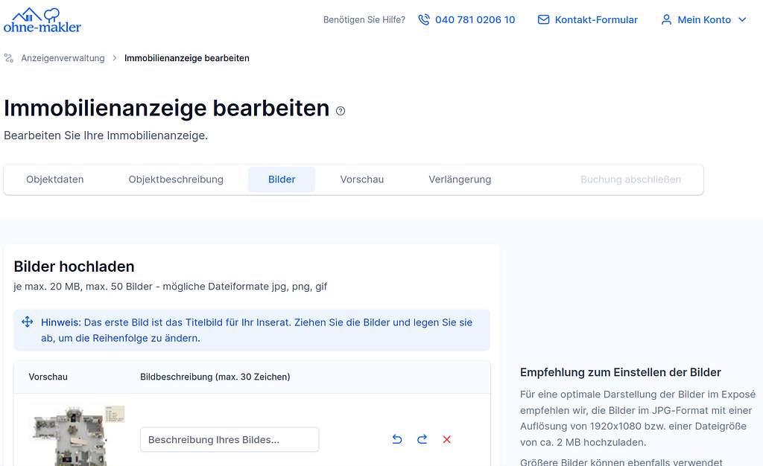Image resolution: width=763 pixels, height=466 pixels.
Task: Click the envelope icon for contact form
Action: click(x=543, y=20)
